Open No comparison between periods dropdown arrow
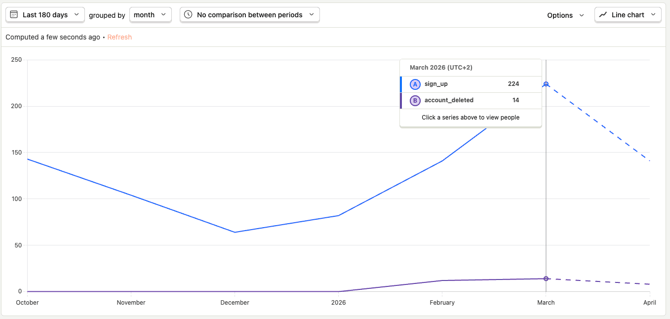Screen dimensions: 670x319 pos(311,15)
